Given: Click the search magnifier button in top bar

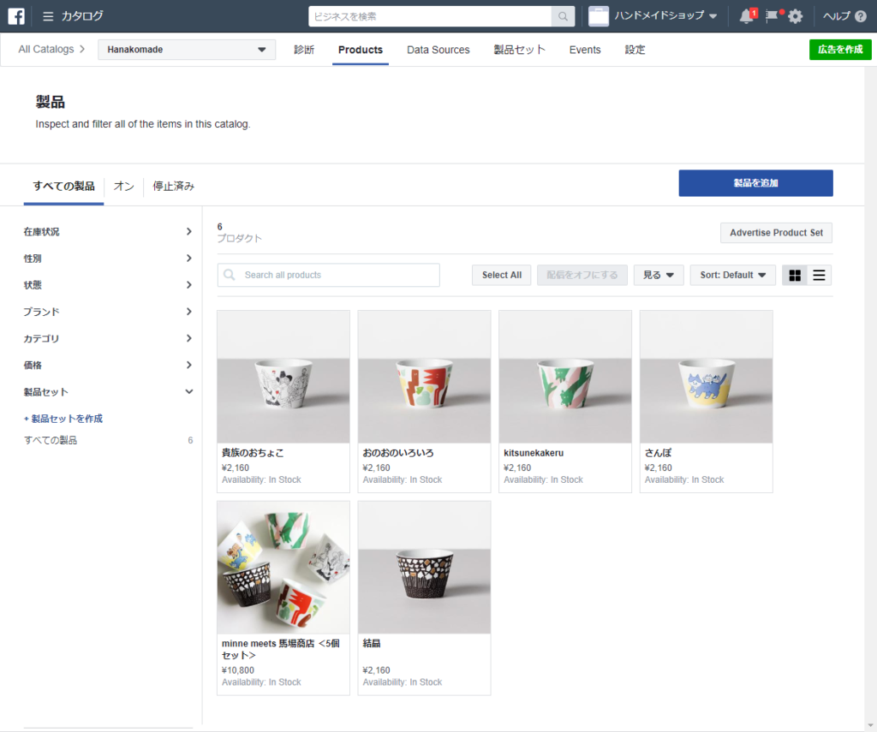Looking at the screenshot, I should click(564, 16).
